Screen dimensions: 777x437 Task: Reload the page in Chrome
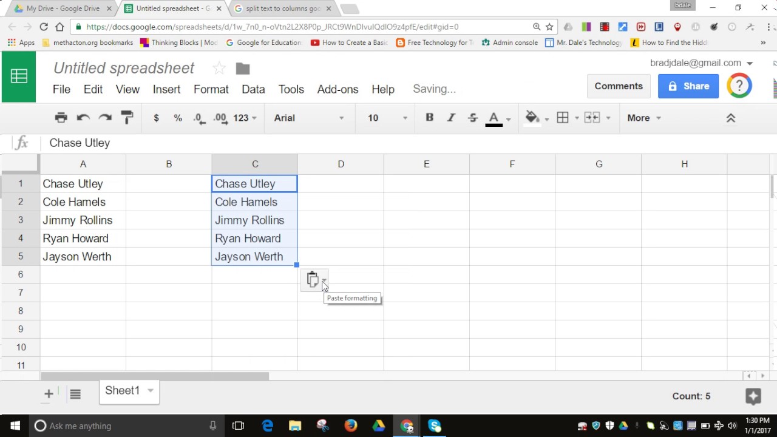point(44,27)
